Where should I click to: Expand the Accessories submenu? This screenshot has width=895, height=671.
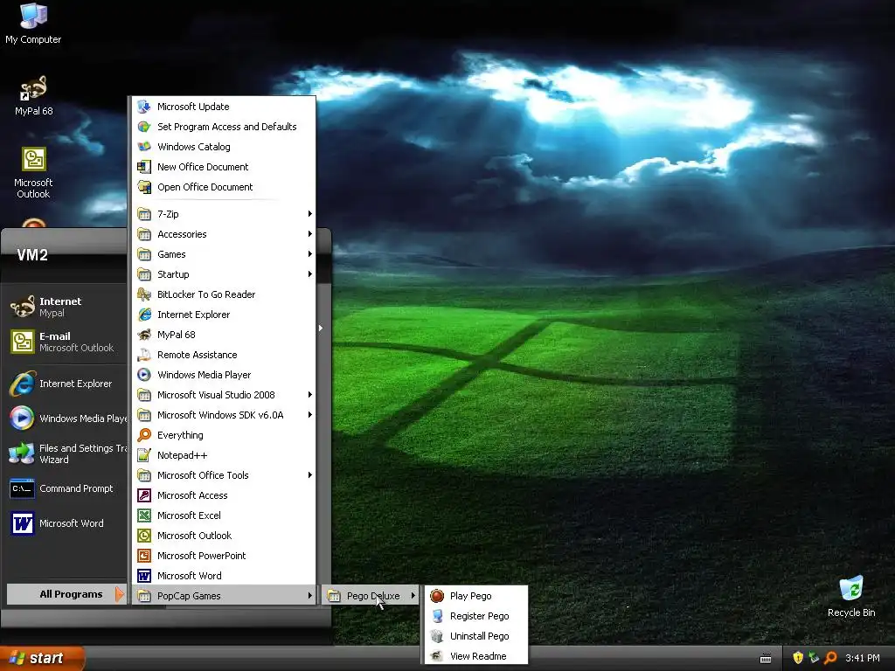click(x=224, y=234)
